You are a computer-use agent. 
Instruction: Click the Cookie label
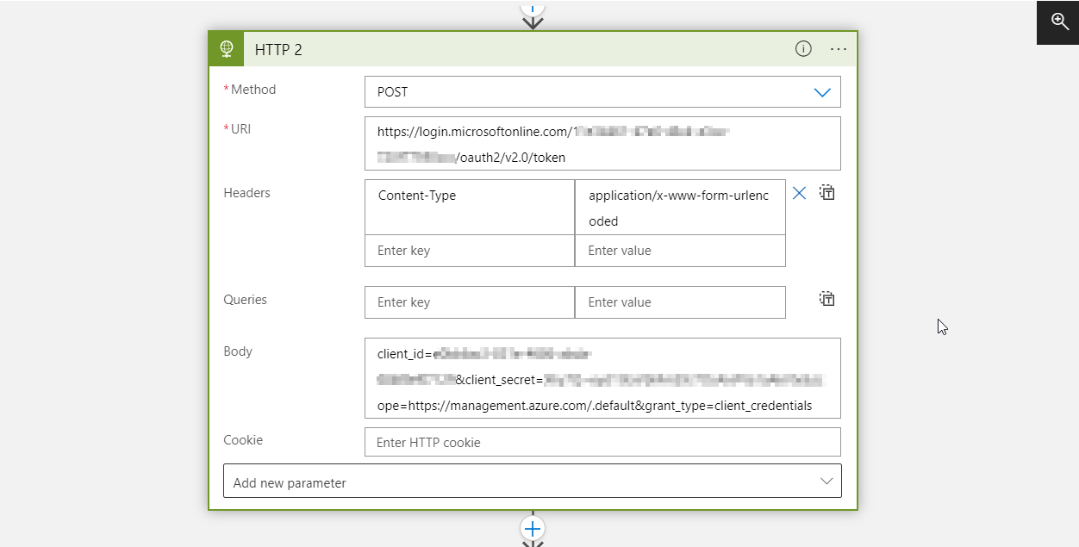click(243, 440)
